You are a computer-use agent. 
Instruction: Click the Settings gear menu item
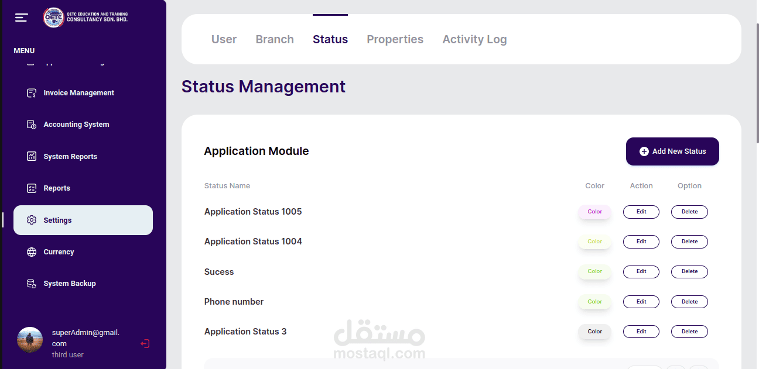click(x=83, y=220)
